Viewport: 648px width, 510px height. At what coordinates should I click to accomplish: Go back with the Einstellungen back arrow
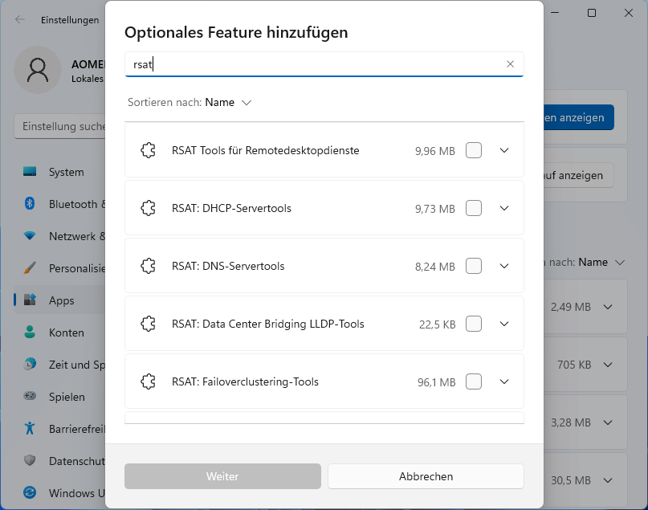19,19
